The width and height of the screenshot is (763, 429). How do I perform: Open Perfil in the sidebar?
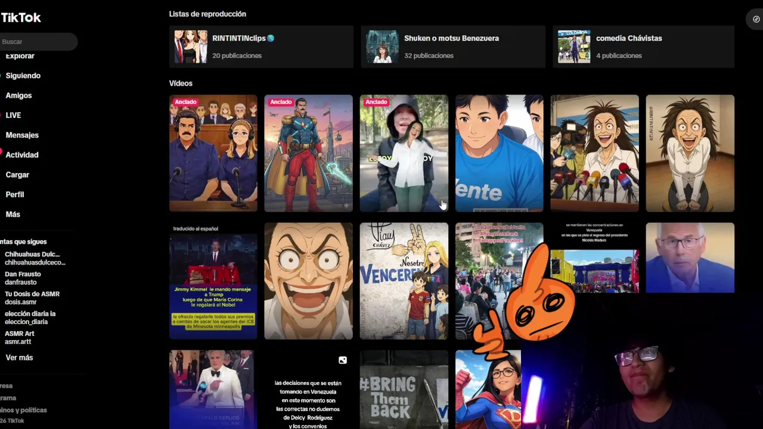point(15,194)
